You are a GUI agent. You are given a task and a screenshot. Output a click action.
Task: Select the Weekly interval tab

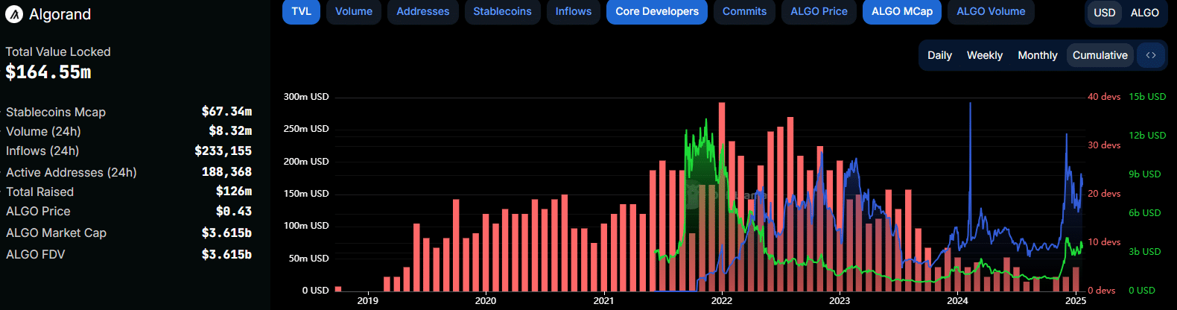pos(984,55)
